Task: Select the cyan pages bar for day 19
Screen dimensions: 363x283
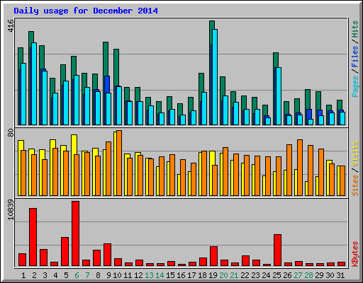Action: pos(215,77)
